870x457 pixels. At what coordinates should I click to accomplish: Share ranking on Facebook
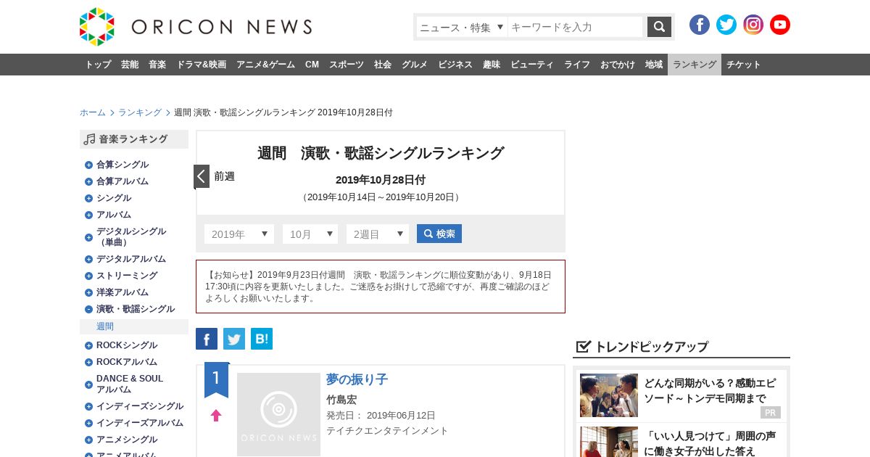coord(207,339)
